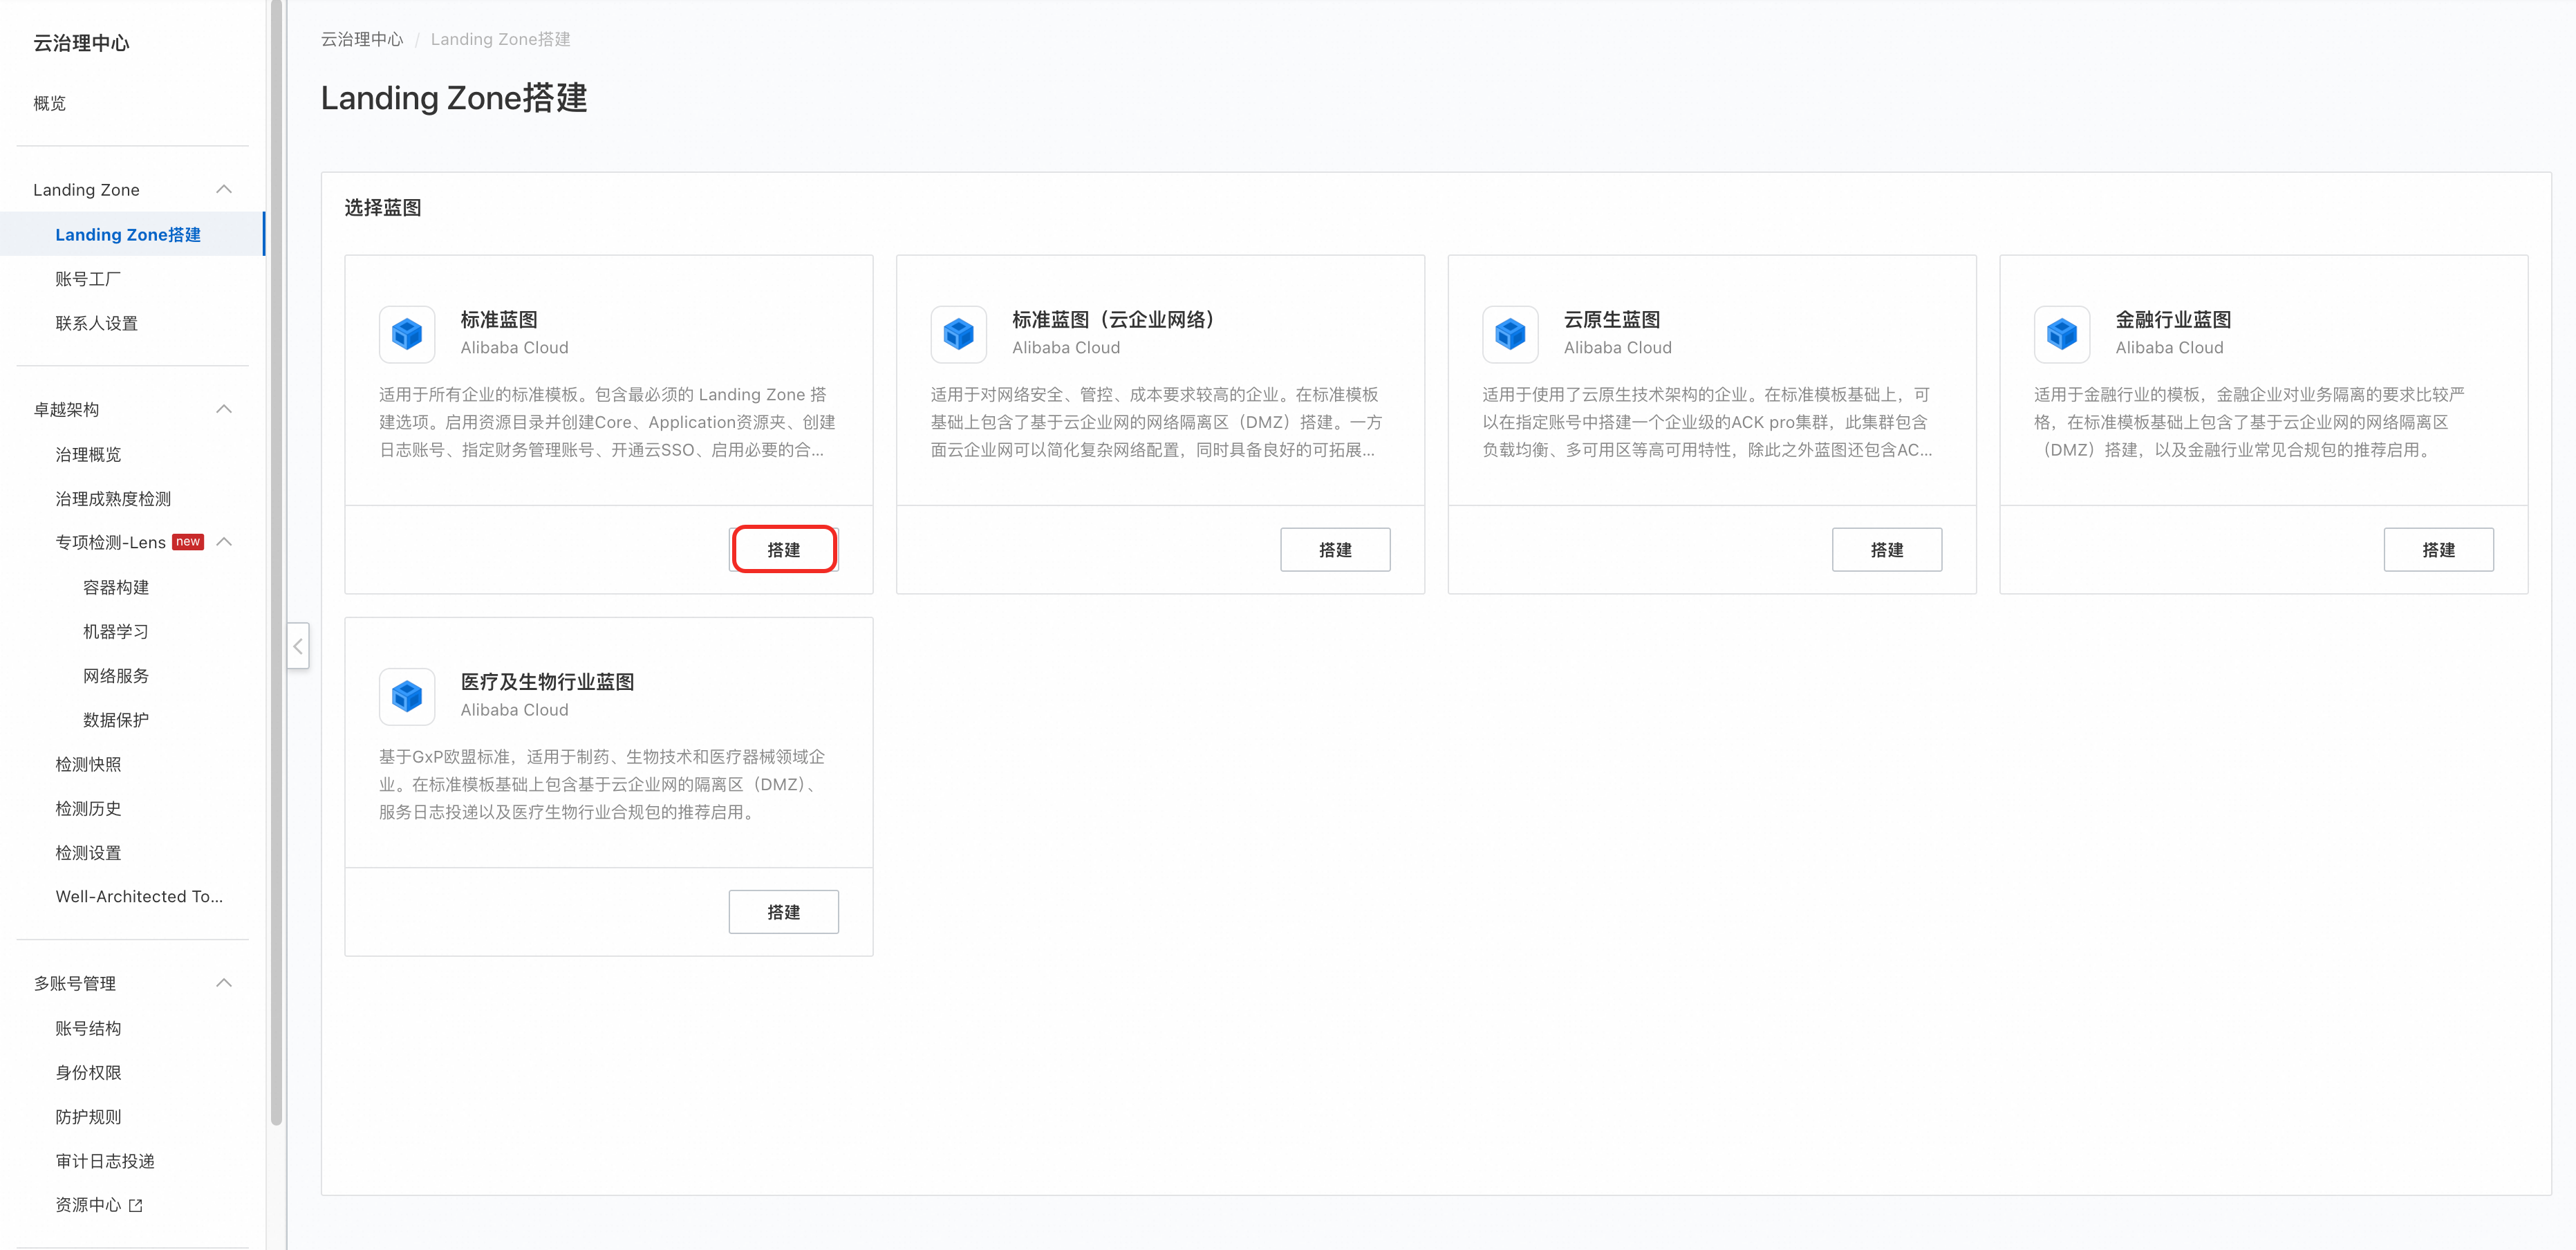Click the 医疗及生物行业蓝图 cube icon
This screenshot has width=2576, height=1250.
tap(407, 696)
